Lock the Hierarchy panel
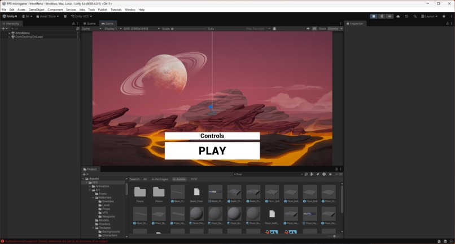 pos(73,24)
